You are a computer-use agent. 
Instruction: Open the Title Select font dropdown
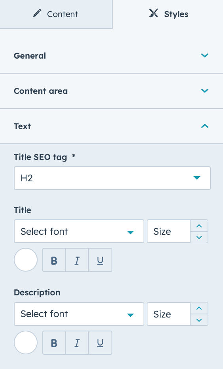79,231
